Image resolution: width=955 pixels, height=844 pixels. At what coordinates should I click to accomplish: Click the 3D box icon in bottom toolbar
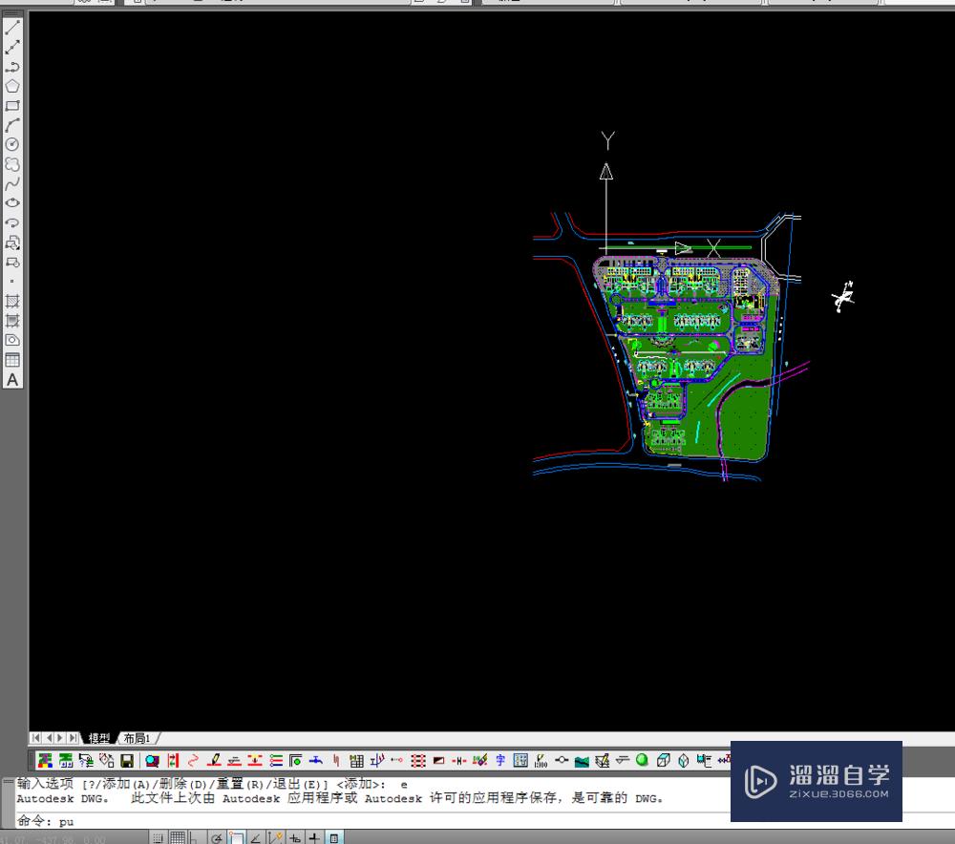664,760
